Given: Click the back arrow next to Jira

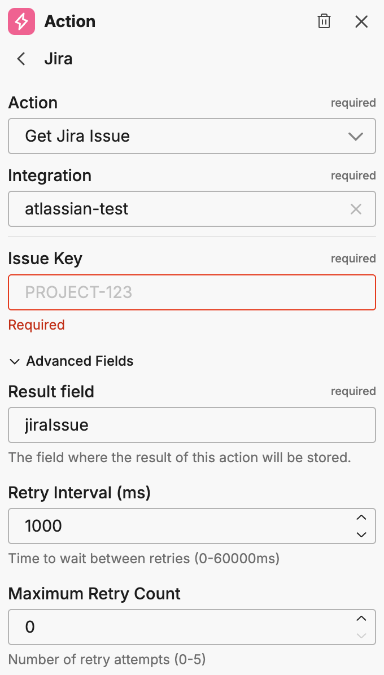Looking at the screenshot, I should 20,59.
